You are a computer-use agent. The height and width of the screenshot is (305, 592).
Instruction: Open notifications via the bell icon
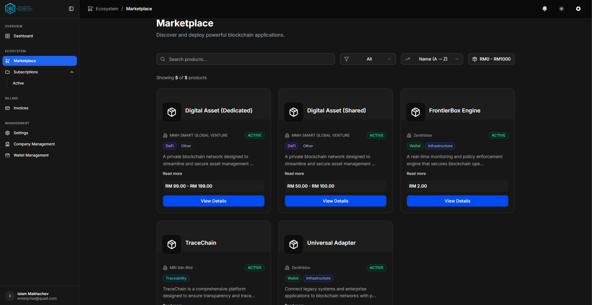click(544, 9)
